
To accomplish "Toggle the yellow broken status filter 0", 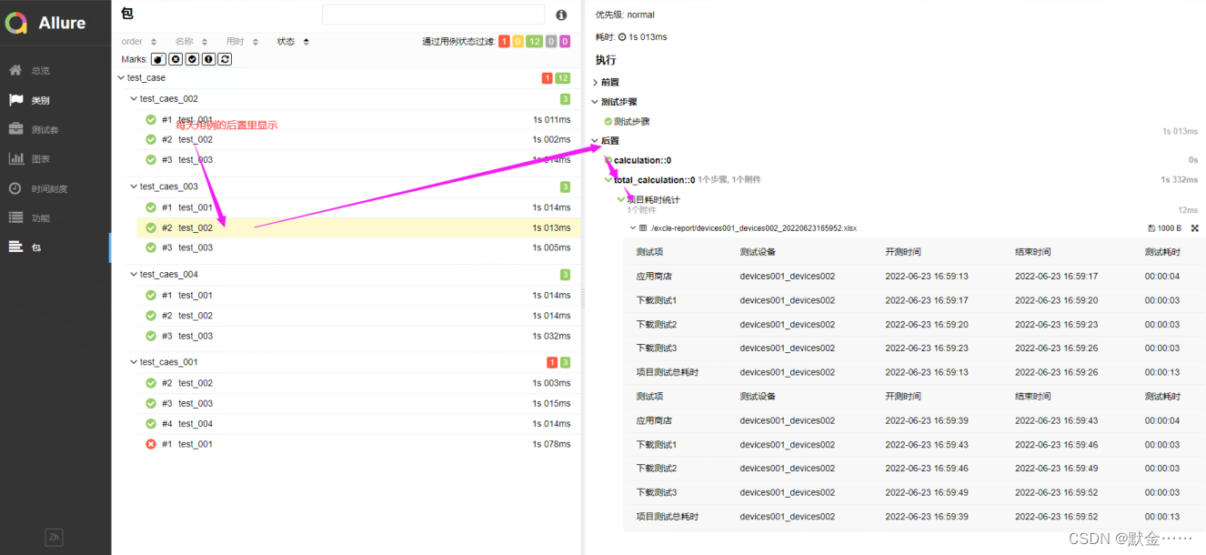I will (518, 42).
